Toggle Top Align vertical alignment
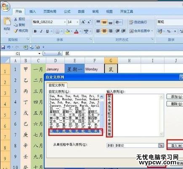This screenshot has height=169, width=183. click(x=98, y=22)
